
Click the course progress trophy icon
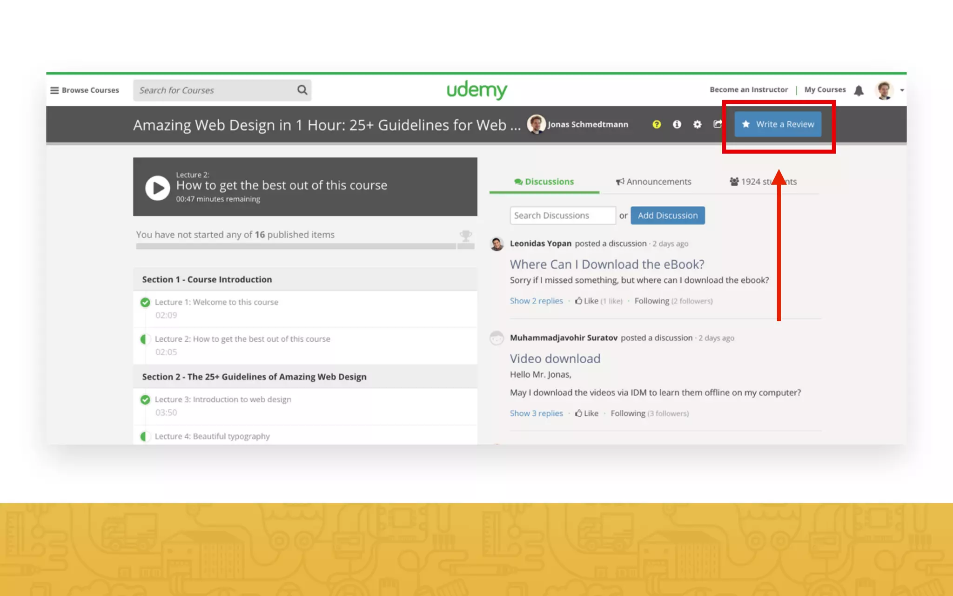point(465,236)
